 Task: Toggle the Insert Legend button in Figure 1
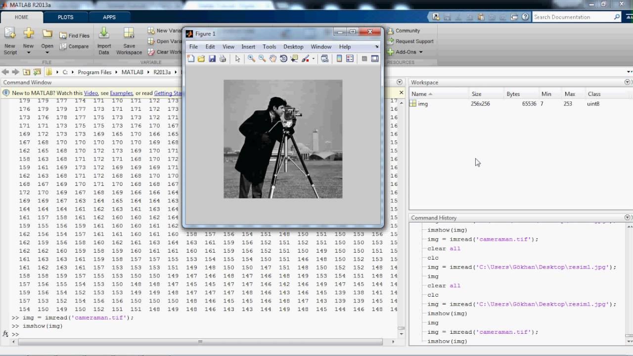point(350,59)
